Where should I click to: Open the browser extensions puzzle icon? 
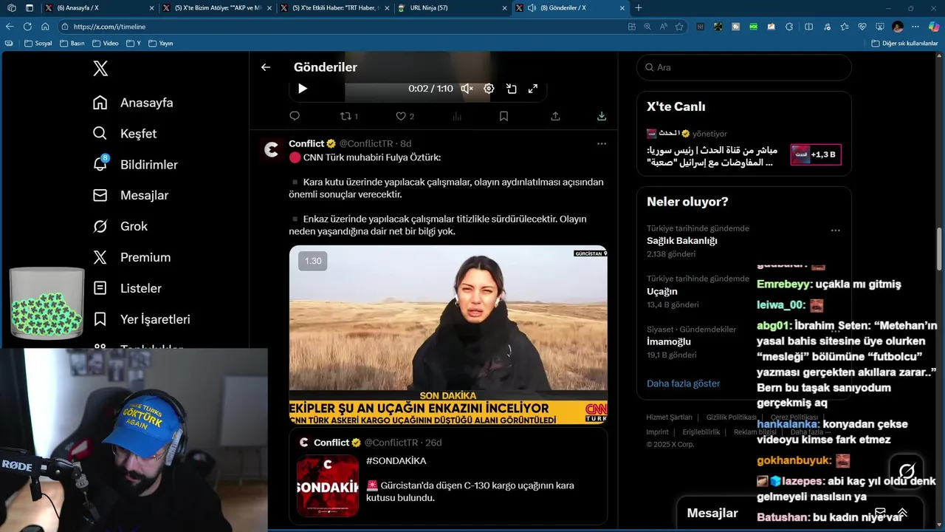pos(788,27)
